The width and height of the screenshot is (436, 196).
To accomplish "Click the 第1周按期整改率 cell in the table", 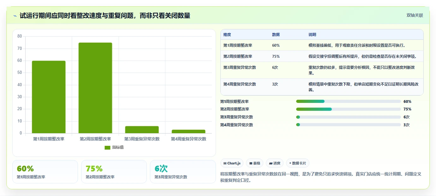I will click(237, 45).
